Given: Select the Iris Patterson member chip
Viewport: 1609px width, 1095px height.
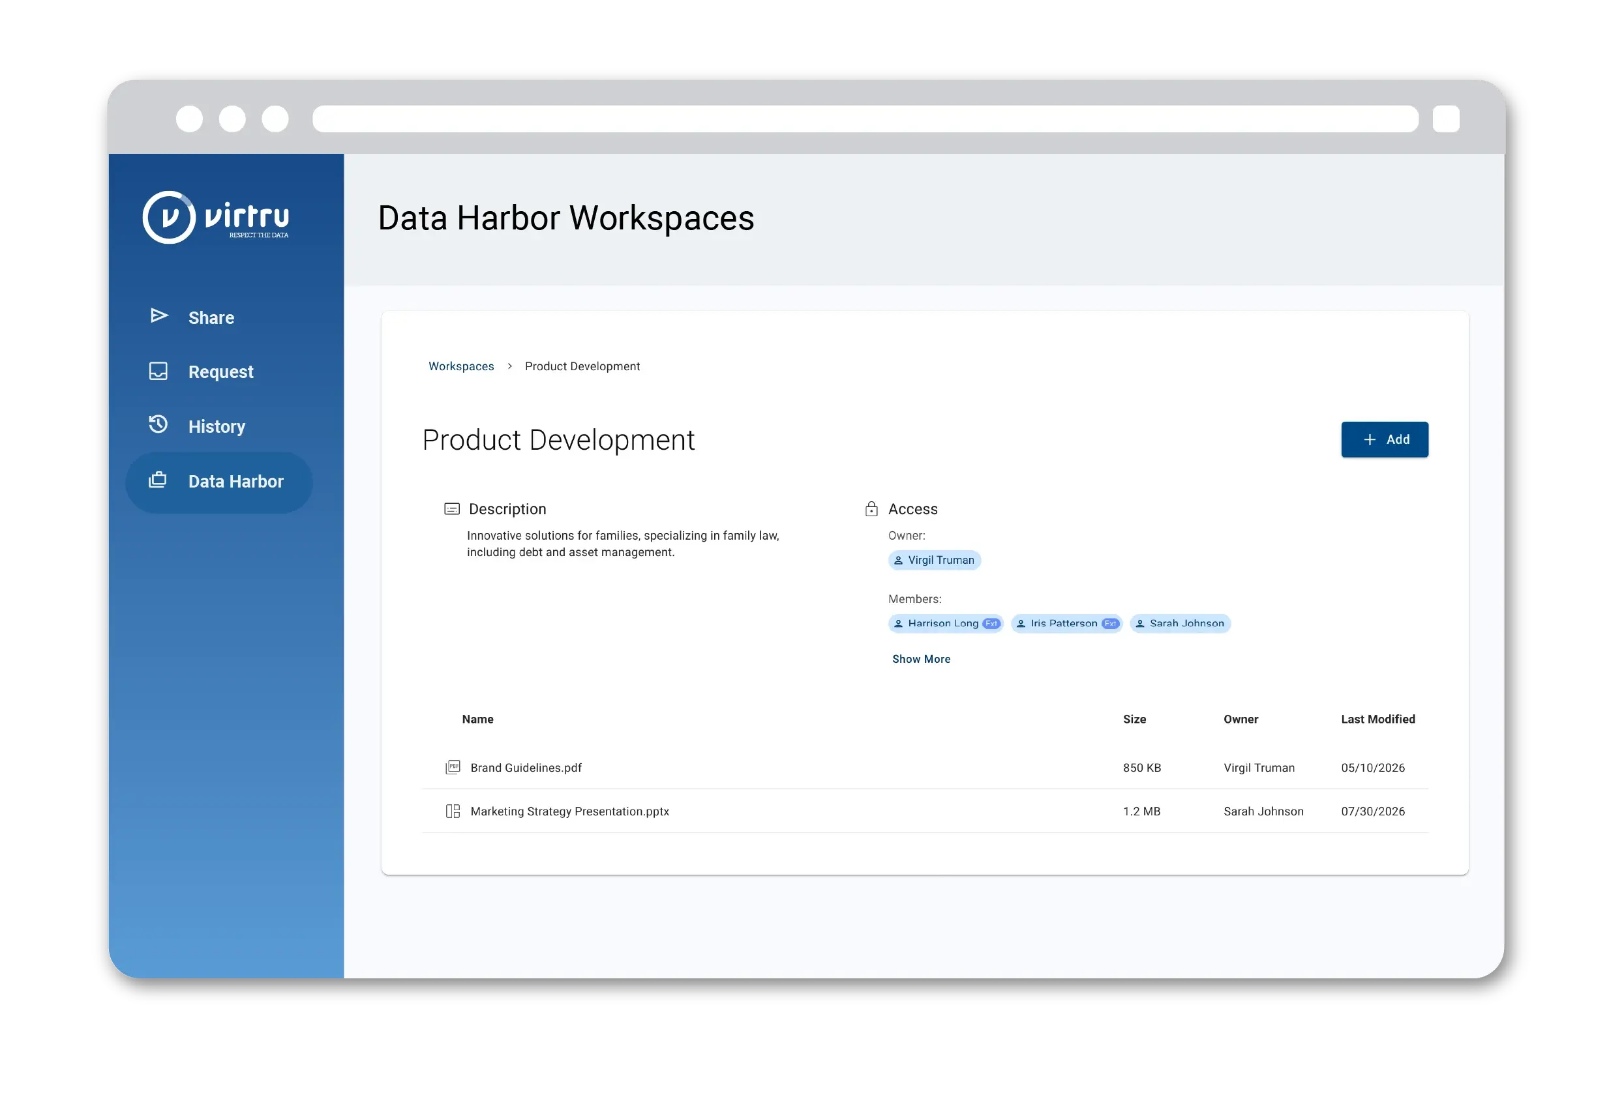Looking at the screenshot, I should (x=1067, y=623).
